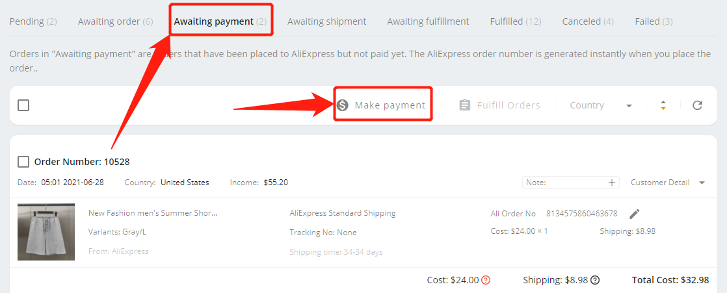Switch to the Pending tab
The height and width of the screenshot is (293, 727).
pos(33,21)
